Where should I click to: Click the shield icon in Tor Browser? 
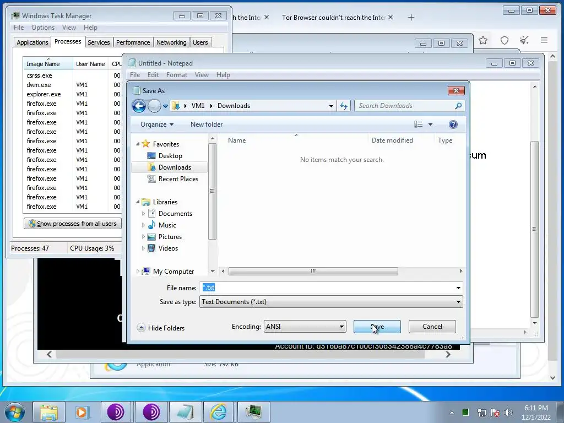(x=505, y=40)
